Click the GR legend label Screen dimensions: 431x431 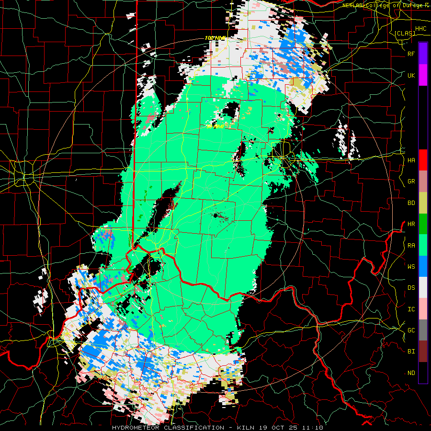click(411, 181)
